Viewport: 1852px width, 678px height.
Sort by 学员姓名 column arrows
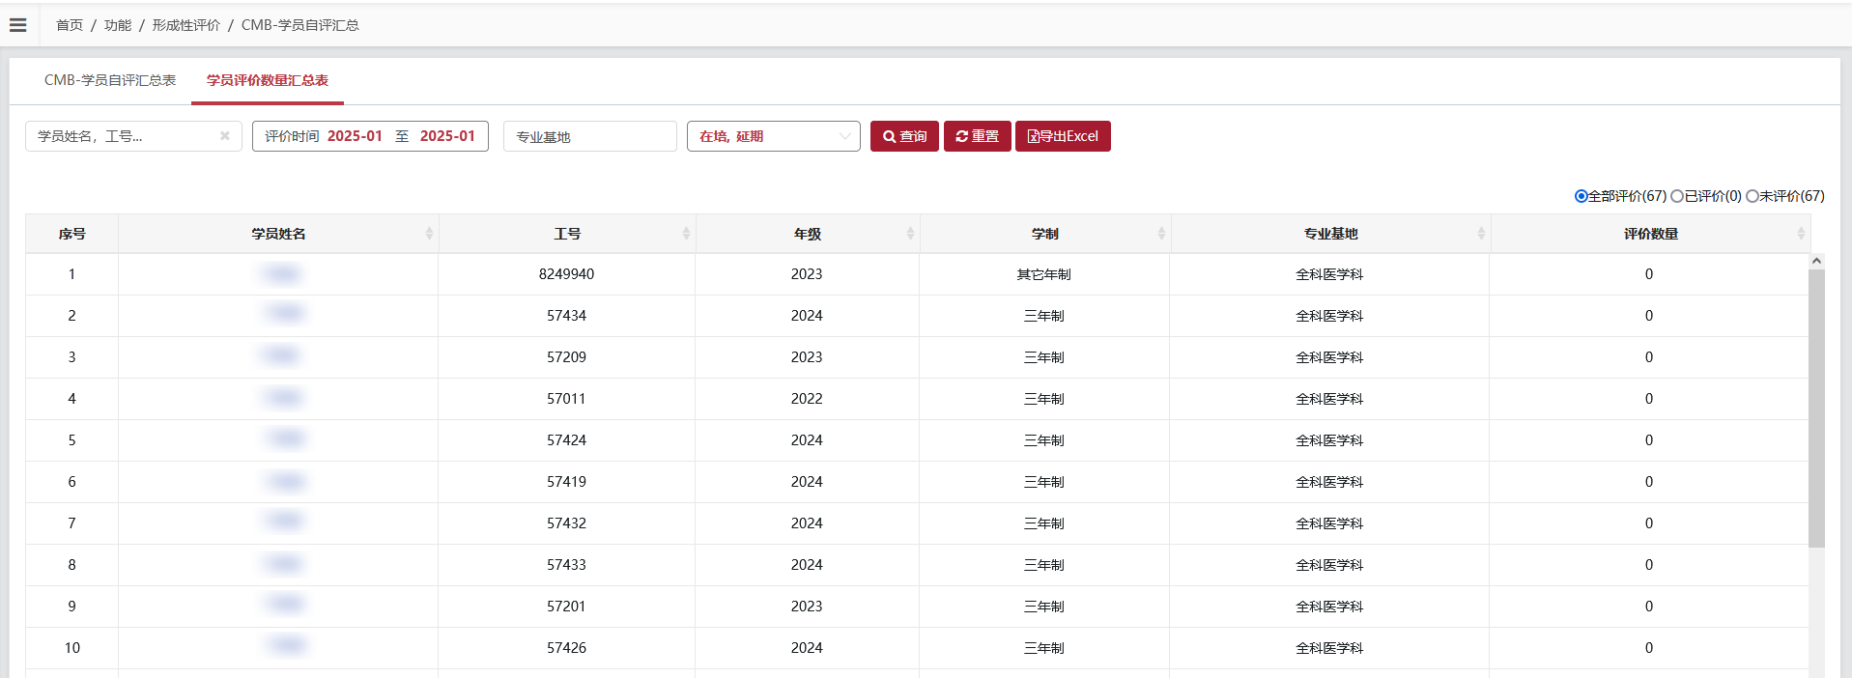(429, 234)
